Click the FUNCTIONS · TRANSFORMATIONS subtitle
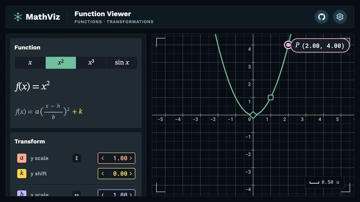The width and height of the screenshot is (360, 202). pyautogui.click(x=114, y=22)
